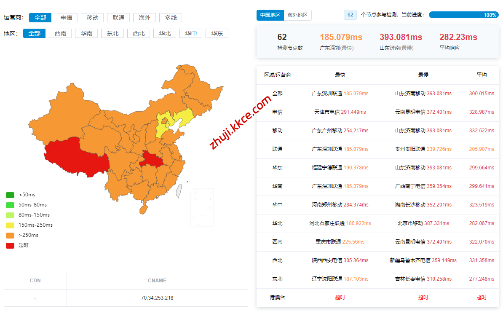
Task: Click the CNAME IP 70.34.253.218
Action: click(x=157, y=298)
